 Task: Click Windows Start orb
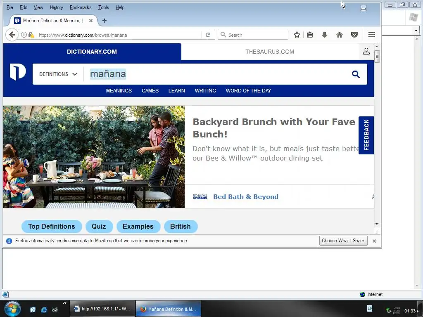click(x=12, y=309)
